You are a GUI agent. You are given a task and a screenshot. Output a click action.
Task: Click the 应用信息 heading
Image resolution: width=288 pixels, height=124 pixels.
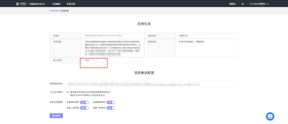[144, 24]
